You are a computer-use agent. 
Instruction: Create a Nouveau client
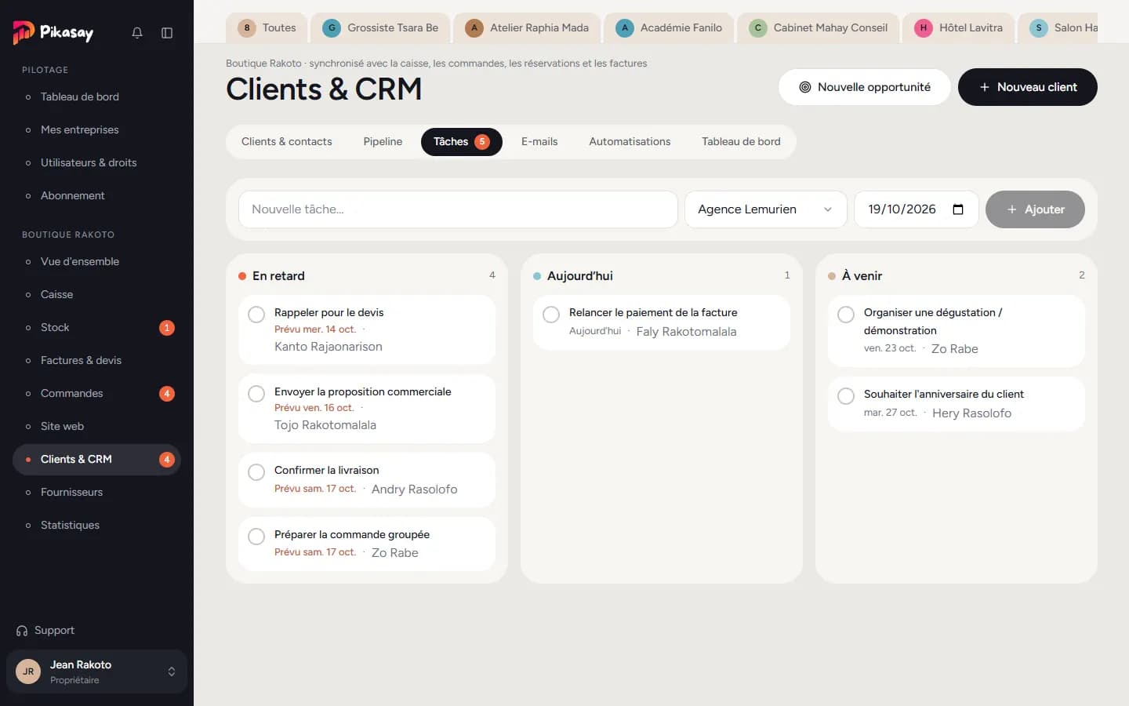[x=1028, y=87]
